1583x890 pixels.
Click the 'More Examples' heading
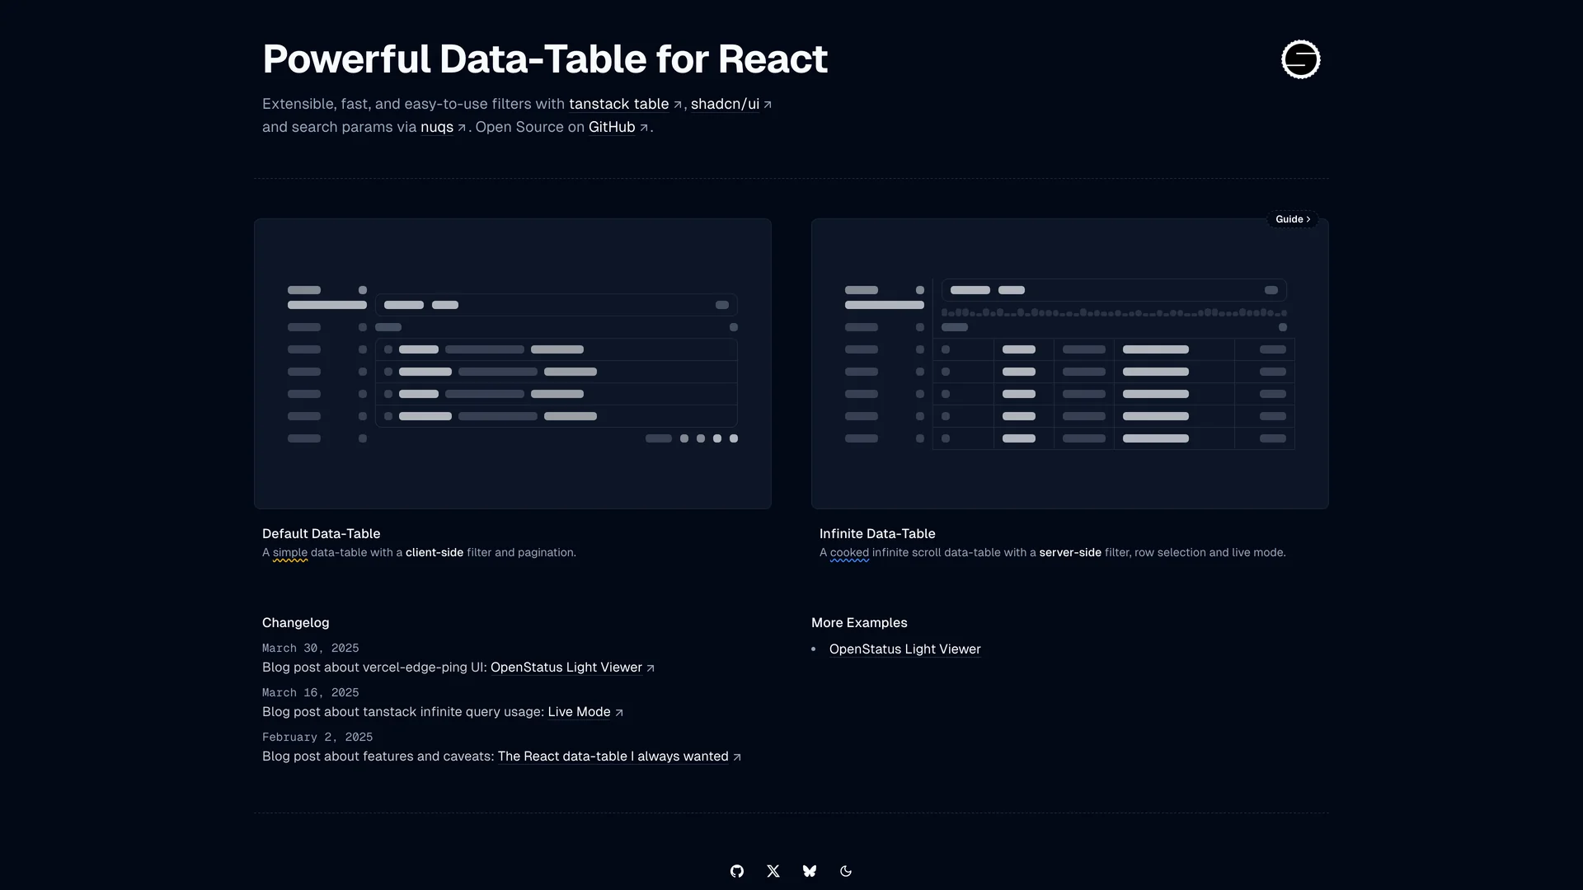(x=859, y=623)
